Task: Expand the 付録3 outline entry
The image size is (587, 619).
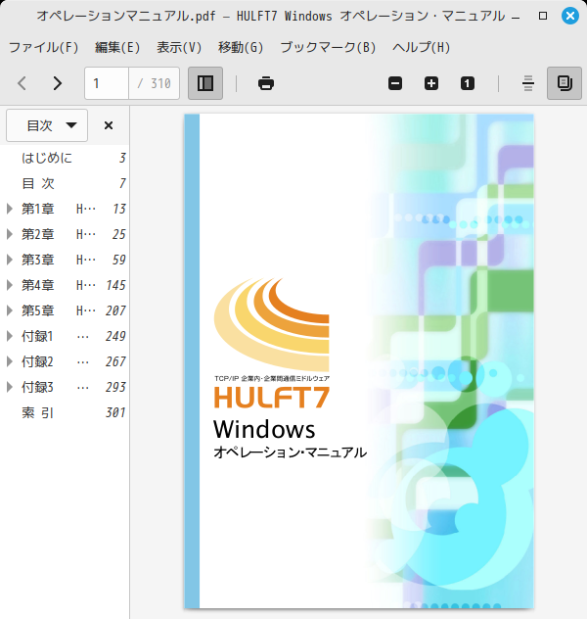Action: coord(10,387)
